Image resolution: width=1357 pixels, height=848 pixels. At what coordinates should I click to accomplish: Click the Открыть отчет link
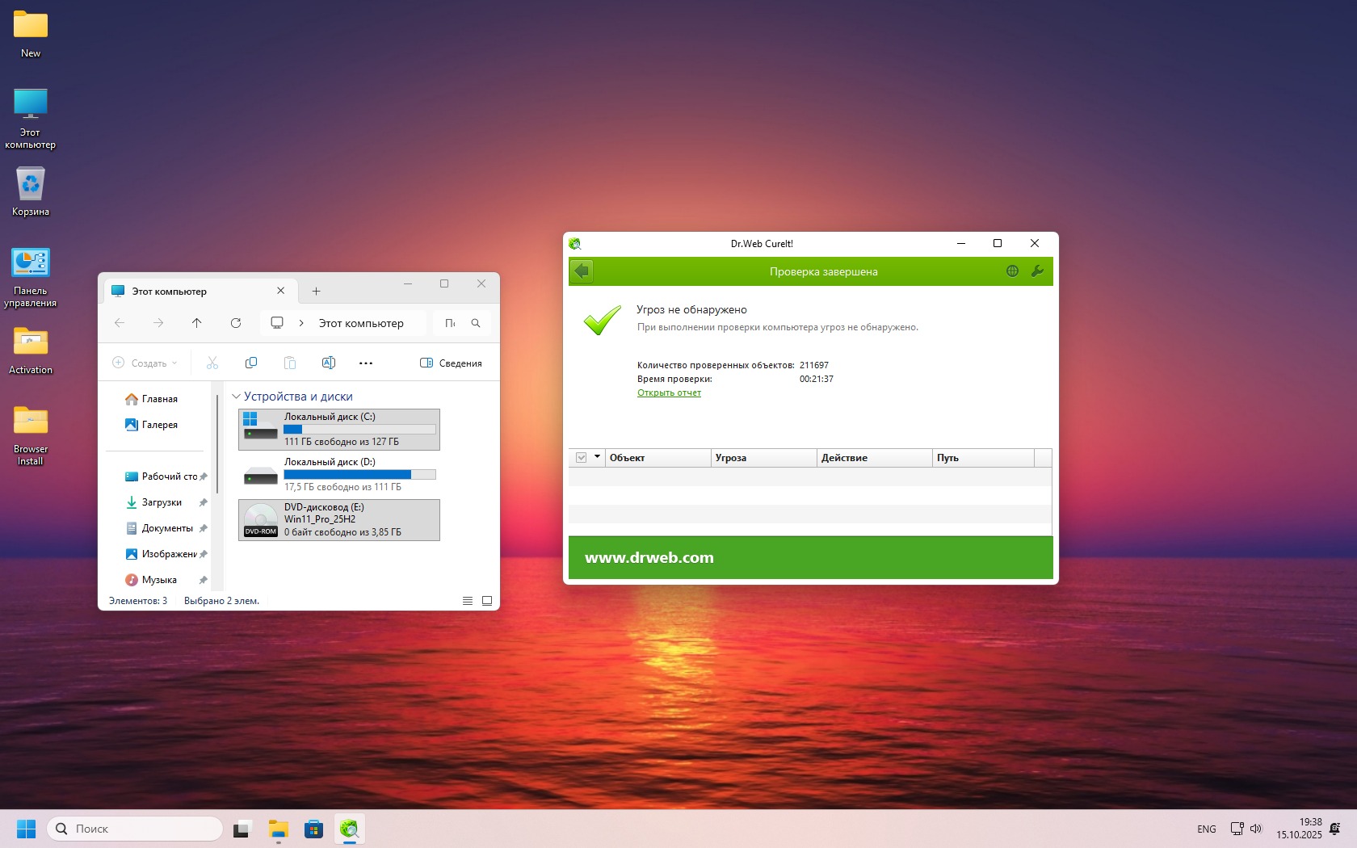[669, 393]
